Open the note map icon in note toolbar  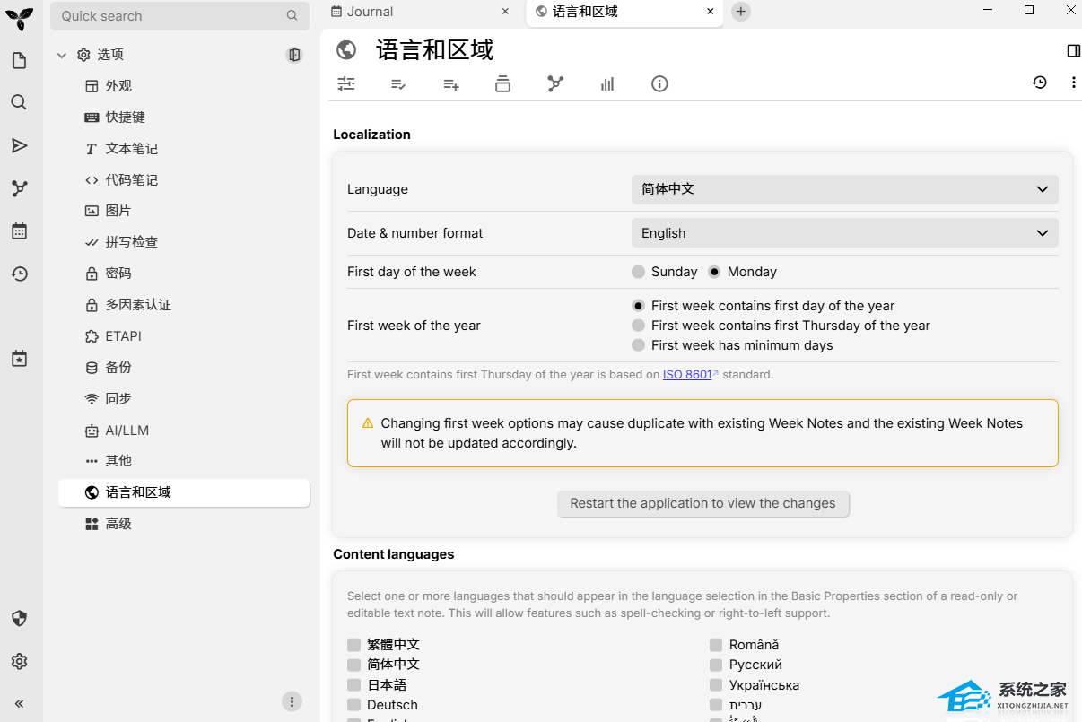pos(555,83)
